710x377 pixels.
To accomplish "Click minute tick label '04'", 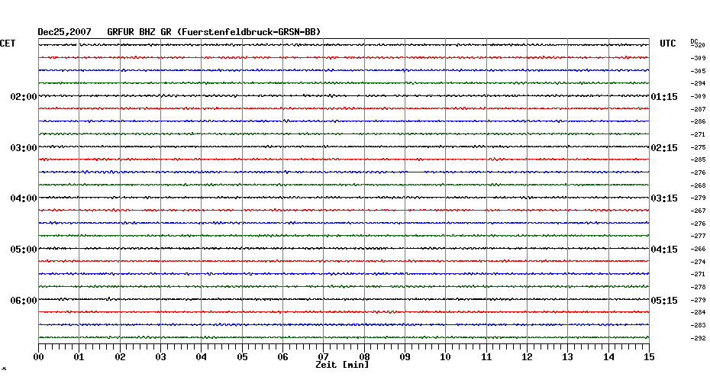I will (202, 357).
